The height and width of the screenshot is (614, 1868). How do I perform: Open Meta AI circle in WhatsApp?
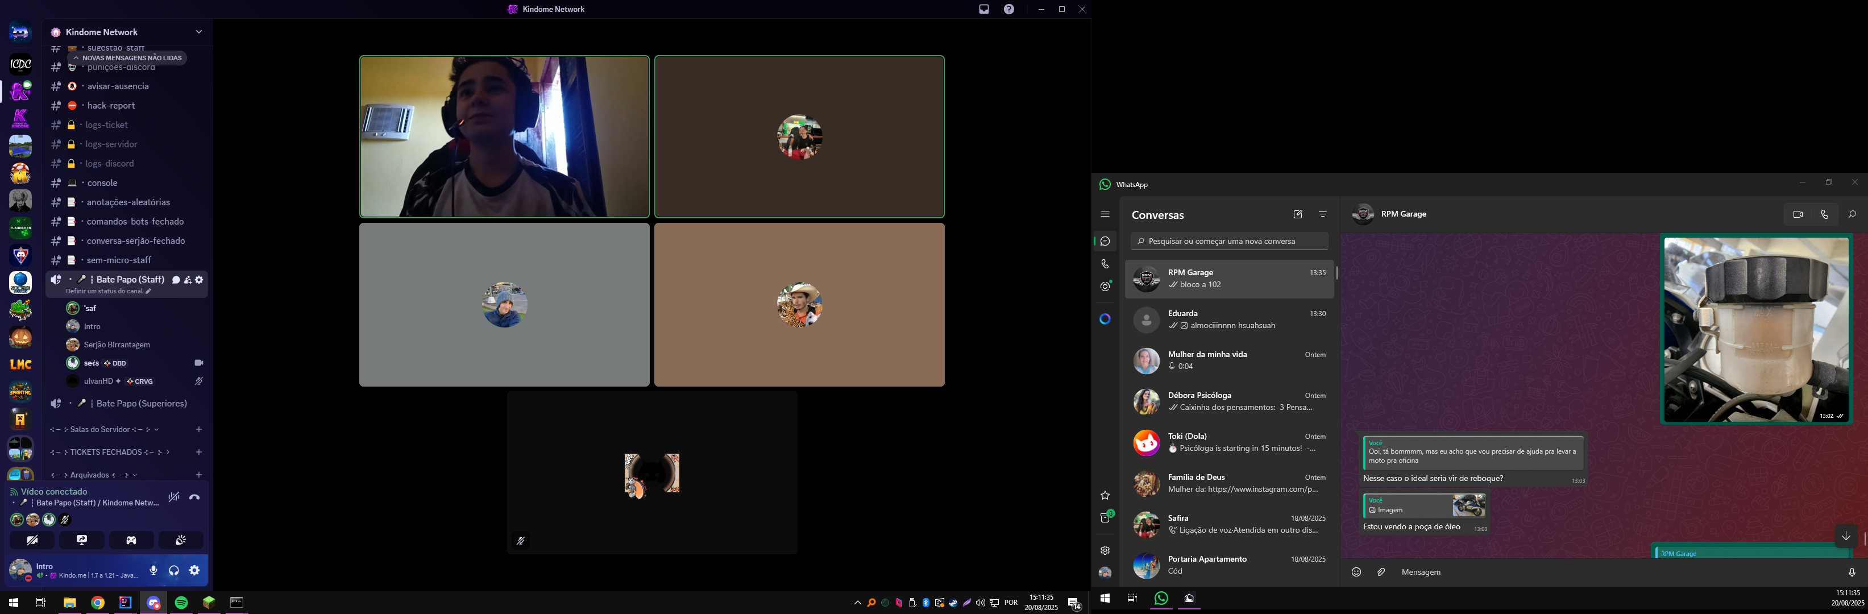tap(1105, 319)
